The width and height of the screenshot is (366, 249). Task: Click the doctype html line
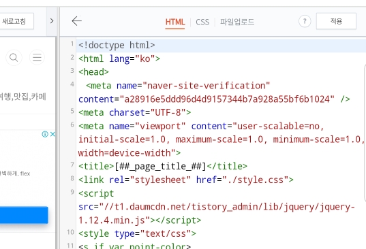117,45
